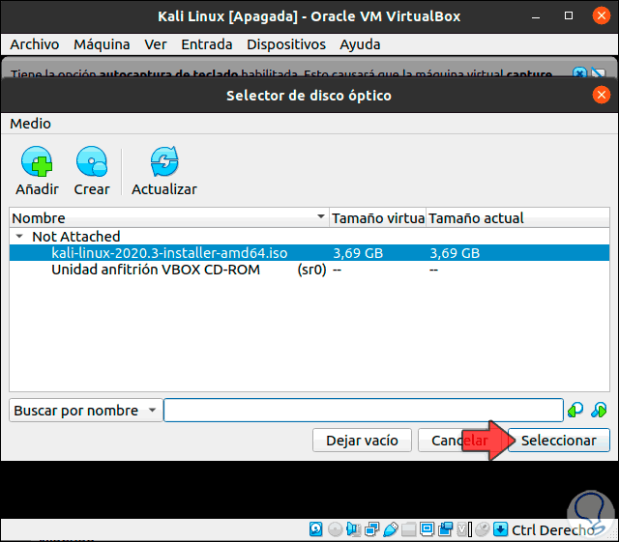The image size is (619, 542).
Task: Dismiss the autocapture notification banner
Action: (579, 73)
